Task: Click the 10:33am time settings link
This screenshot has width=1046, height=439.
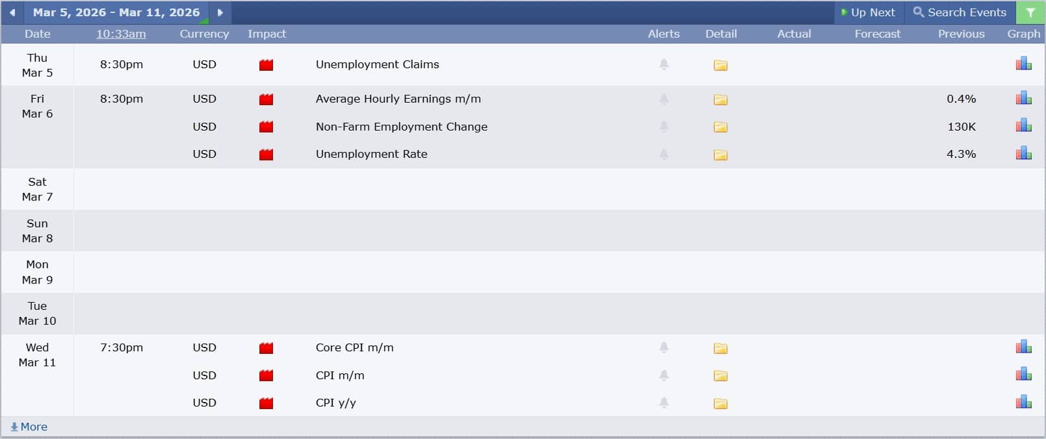Action: (x=121, y=34)
